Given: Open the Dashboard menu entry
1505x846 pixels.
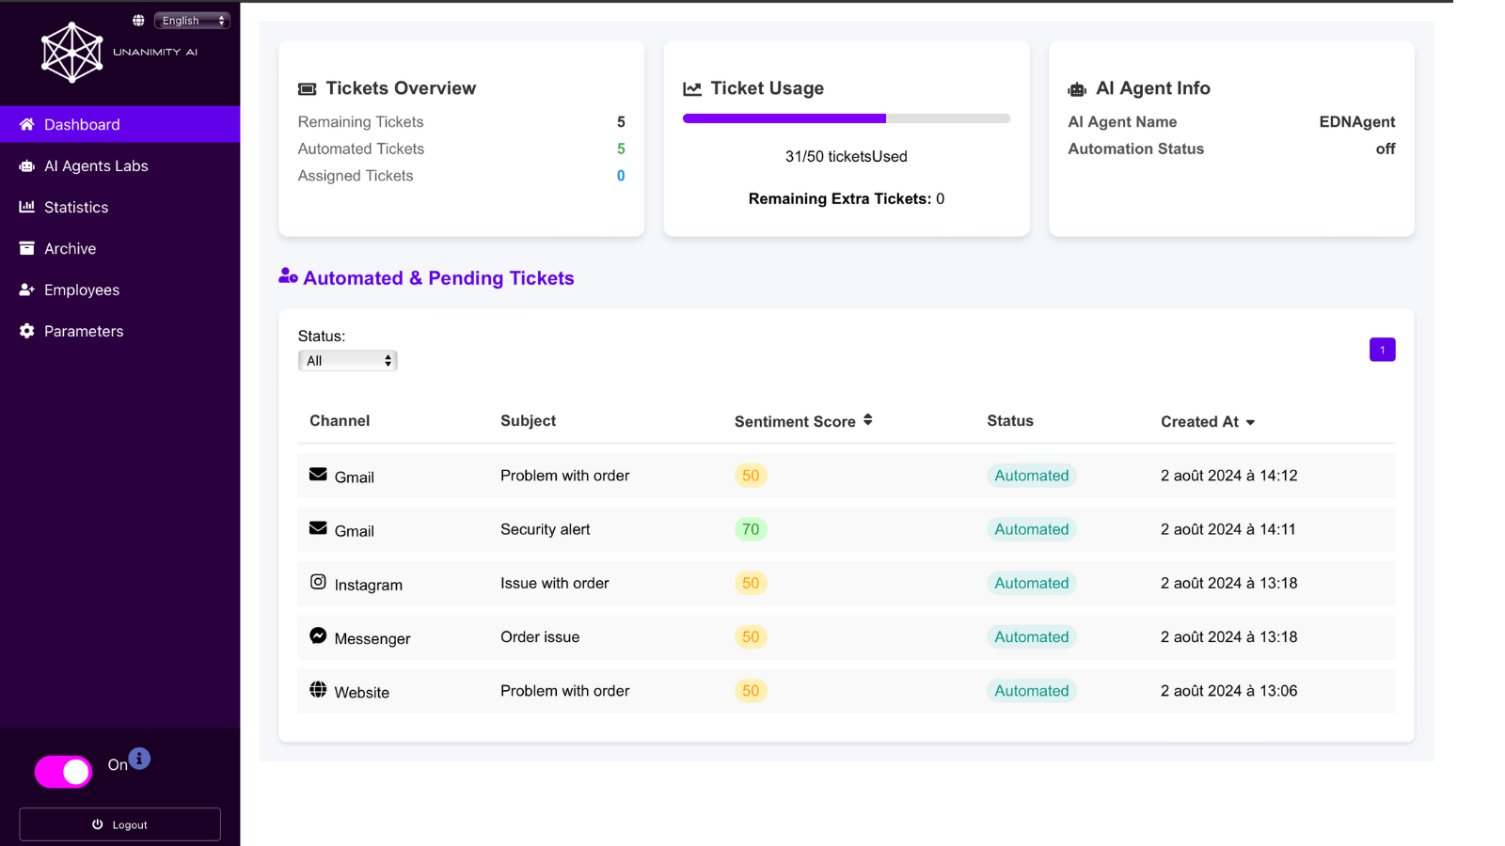Looking at the screenshot, I should pyautogui.click(x=82, y=124).
